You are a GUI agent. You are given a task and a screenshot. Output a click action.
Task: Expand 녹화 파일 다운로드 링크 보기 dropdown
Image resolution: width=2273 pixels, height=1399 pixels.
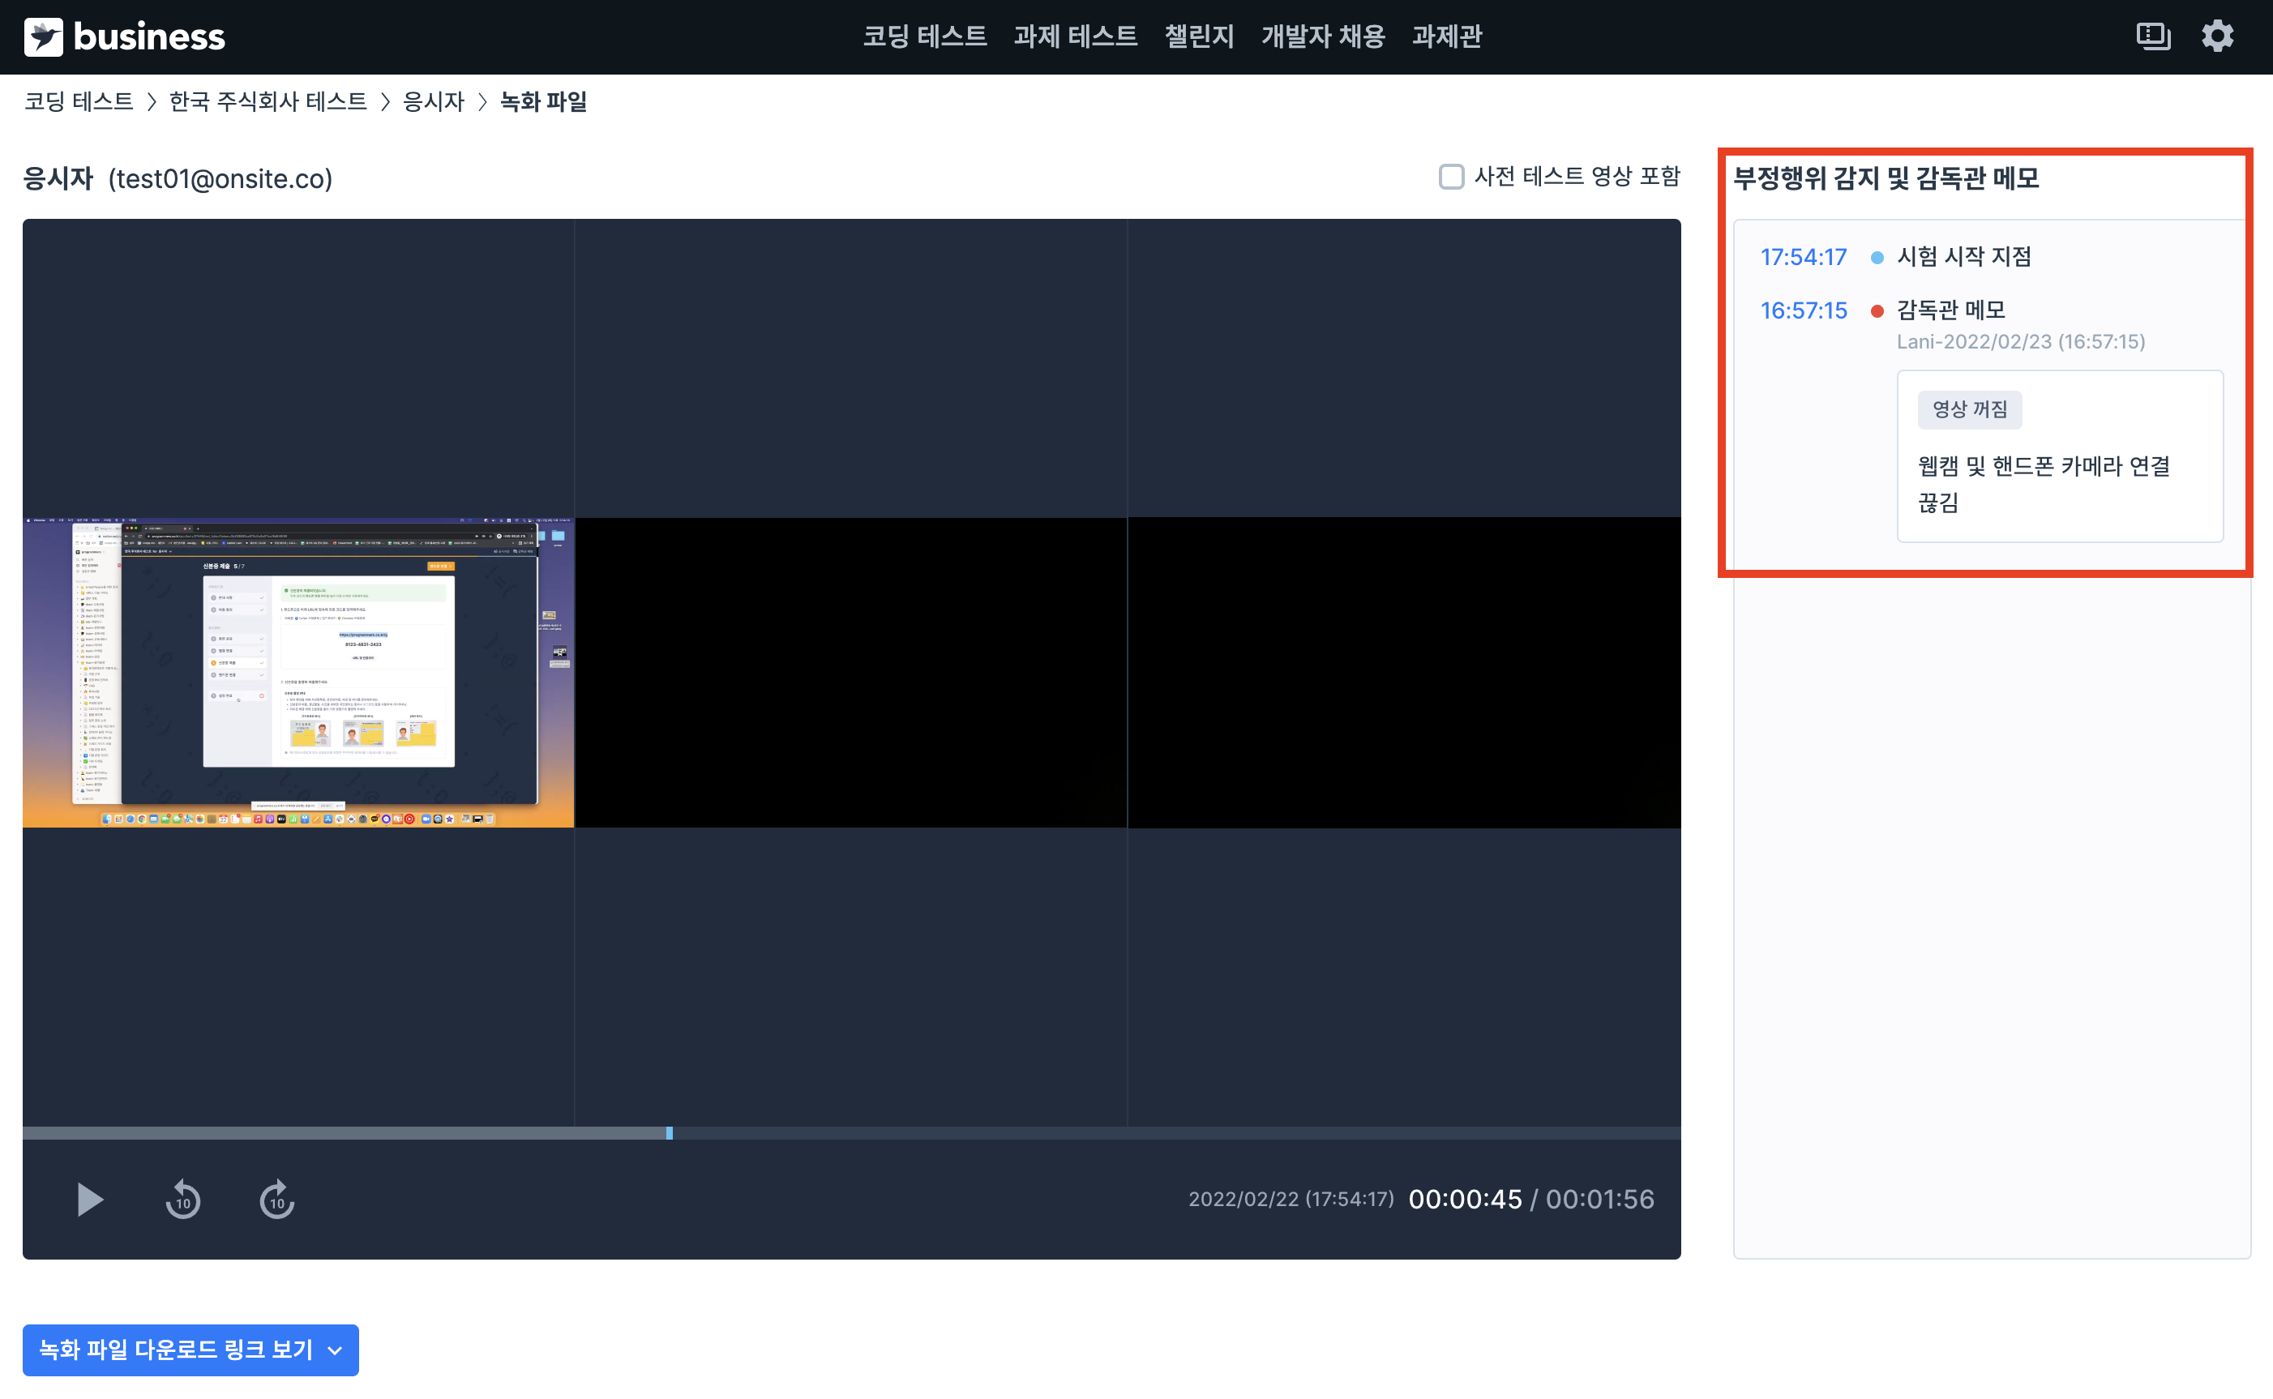pyautogui.click(x=190, y=1349)
